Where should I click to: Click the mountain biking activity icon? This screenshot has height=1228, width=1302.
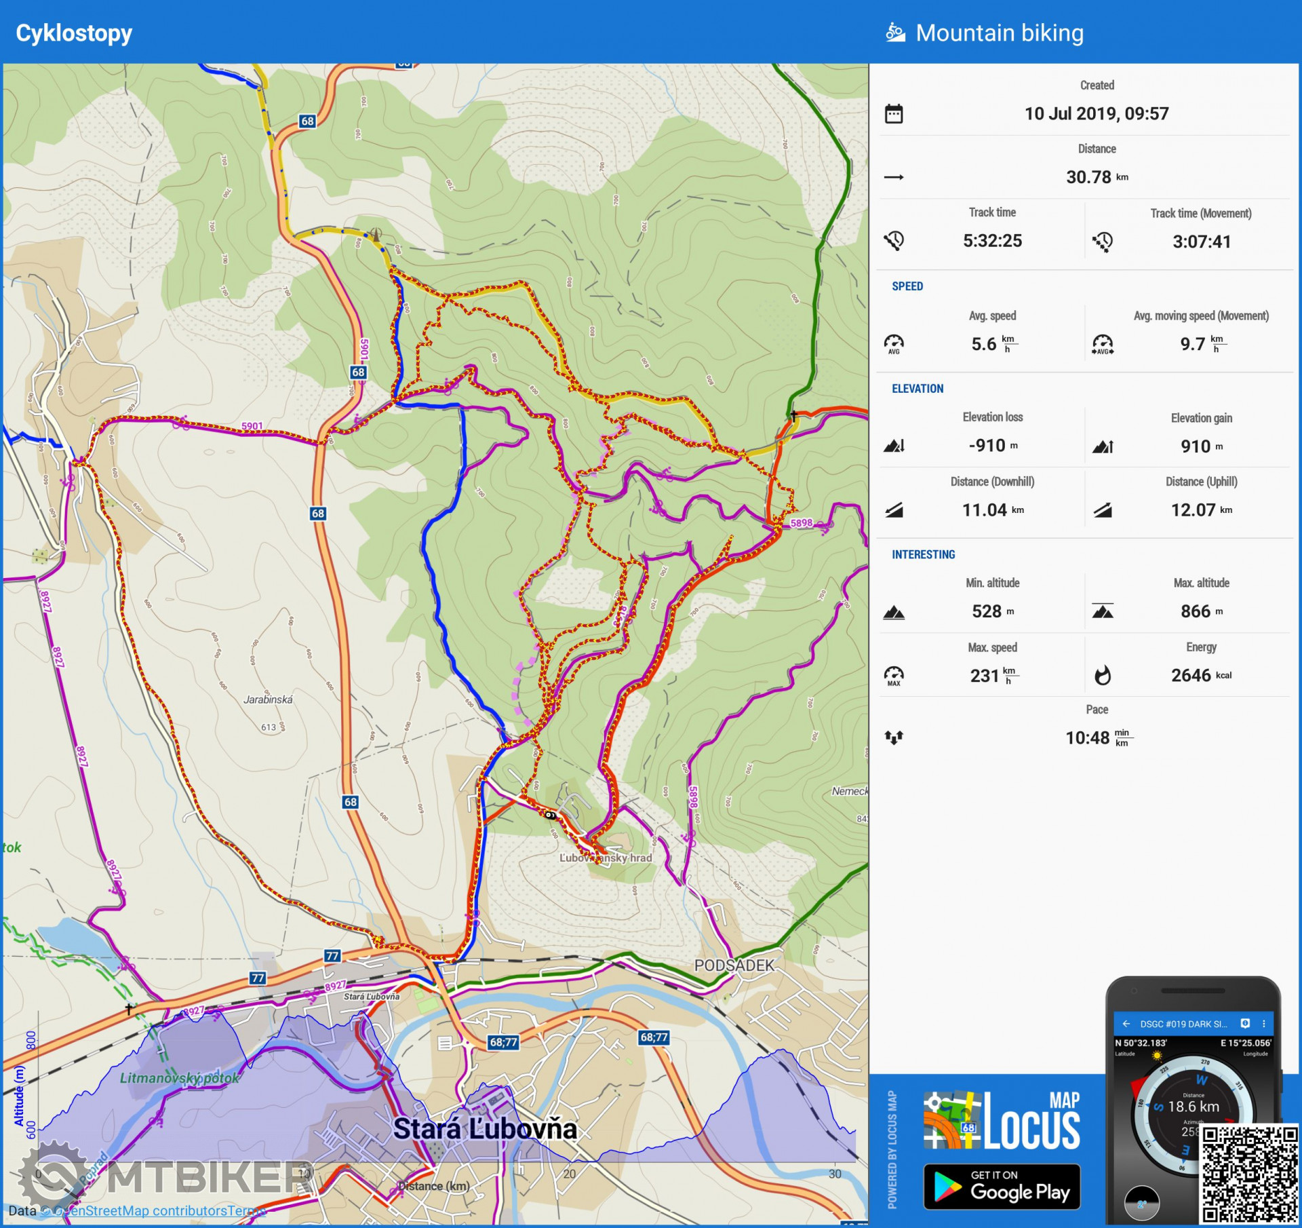(x=895, y=33)
